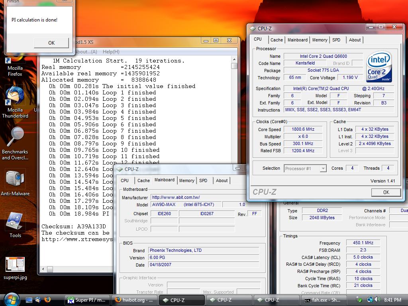This screenshot has width=408, height=306.
Task: Click the 6.00 PG BIOS version field
Action: tap(204, 257)
